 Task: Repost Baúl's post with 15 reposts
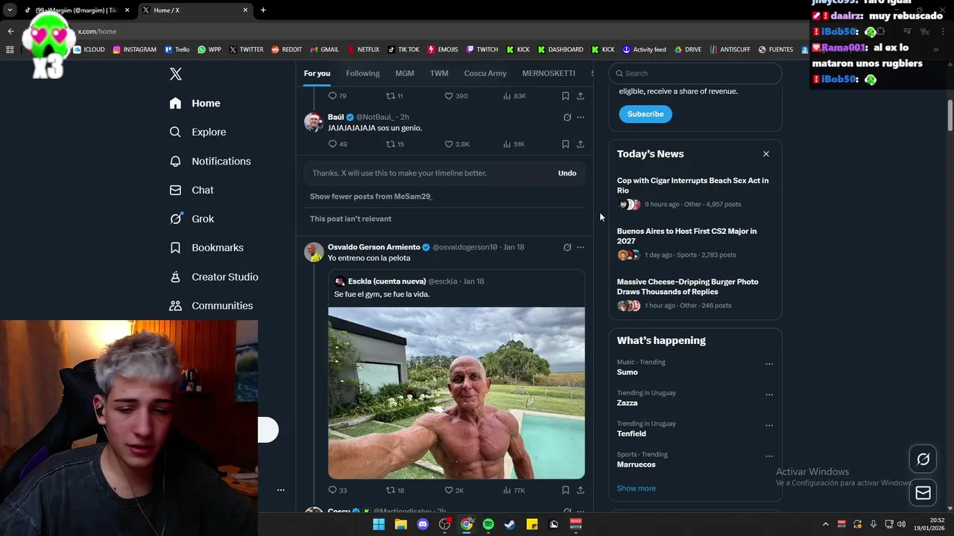395,144
